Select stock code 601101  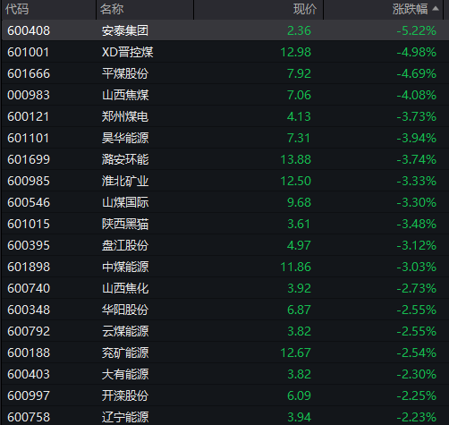(x=28, y=138)
